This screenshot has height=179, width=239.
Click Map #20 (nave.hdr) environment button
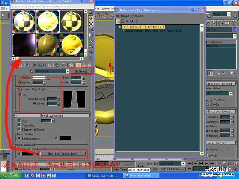pyautogui.click(x=63, y=154)
